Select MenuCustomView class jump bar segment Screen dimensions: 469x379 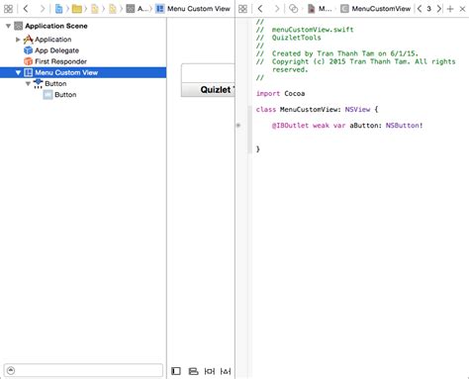(376, 9)
